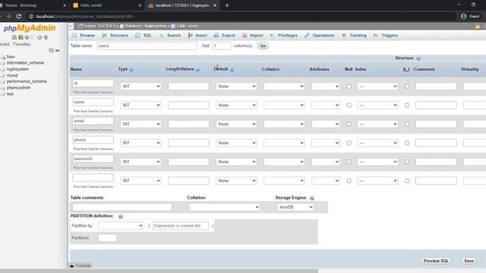Open the Operations tab
The image size is (486, 273).
coord(319,36)
